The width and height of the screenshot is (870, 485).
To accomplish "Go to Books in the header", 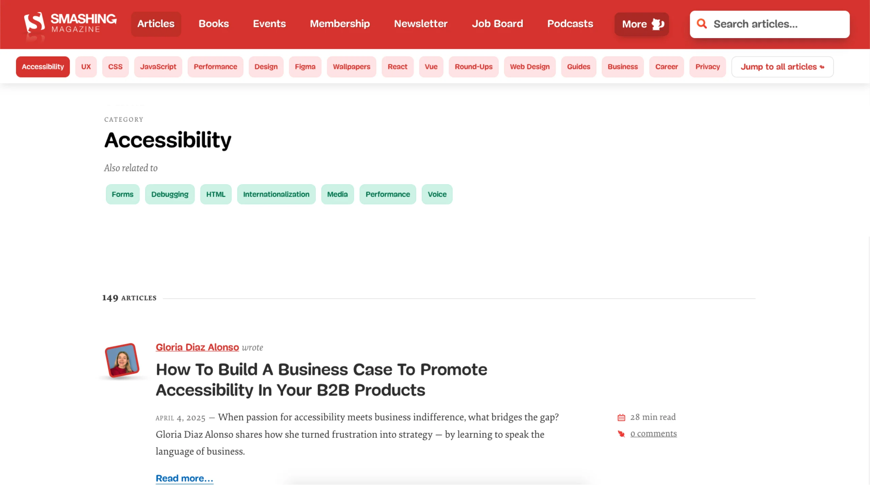I will pyautogui.click(x=213, y=24).
